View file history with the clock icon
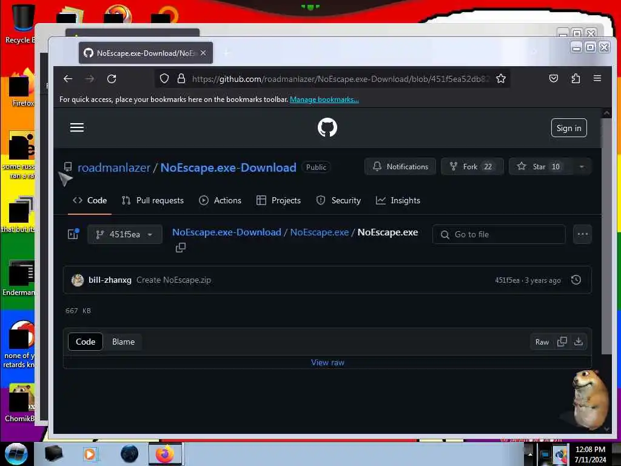621x466 pixels. coord(576,280)
